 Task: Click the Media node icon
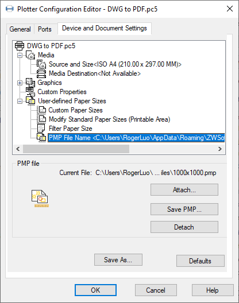click(30, 55)
